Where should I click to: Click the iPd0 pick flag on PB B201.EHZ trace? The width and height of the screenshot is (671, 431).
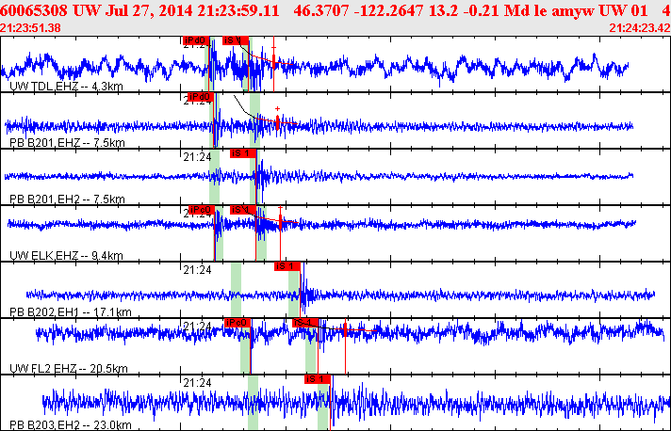199,97
